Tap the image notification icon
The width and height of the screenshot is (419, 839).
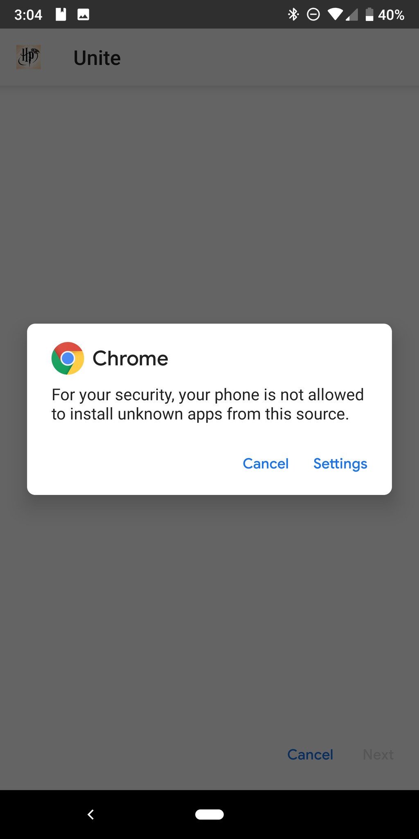(83, 15)
